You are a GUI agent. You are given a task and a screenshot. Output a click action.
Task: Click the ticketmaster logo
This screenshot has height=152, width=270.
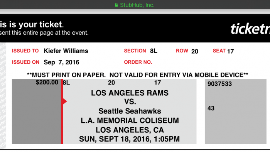click(250, 29)
